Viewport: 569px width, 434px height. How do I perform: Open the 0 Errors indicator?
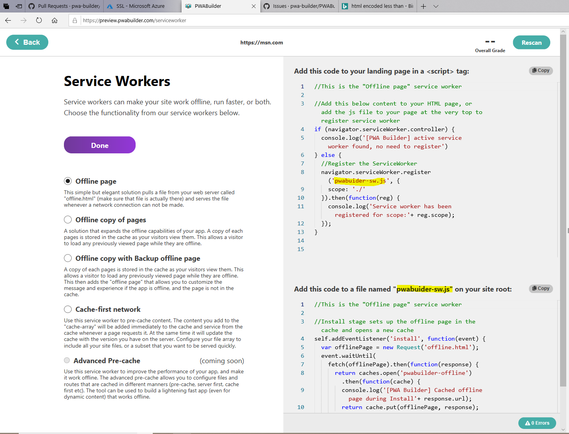click(537, 423)
